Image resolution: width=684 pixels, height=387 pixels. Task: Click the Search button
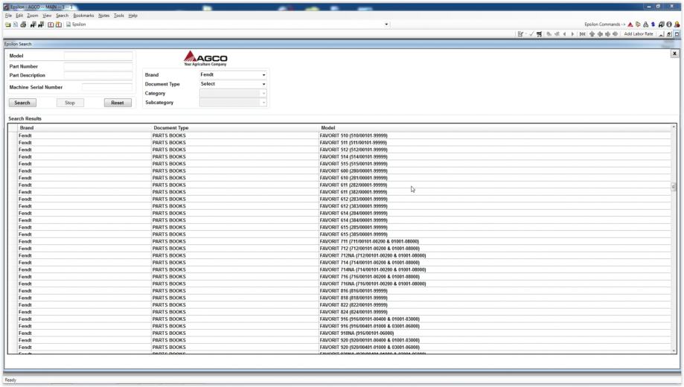pos(22,103)
